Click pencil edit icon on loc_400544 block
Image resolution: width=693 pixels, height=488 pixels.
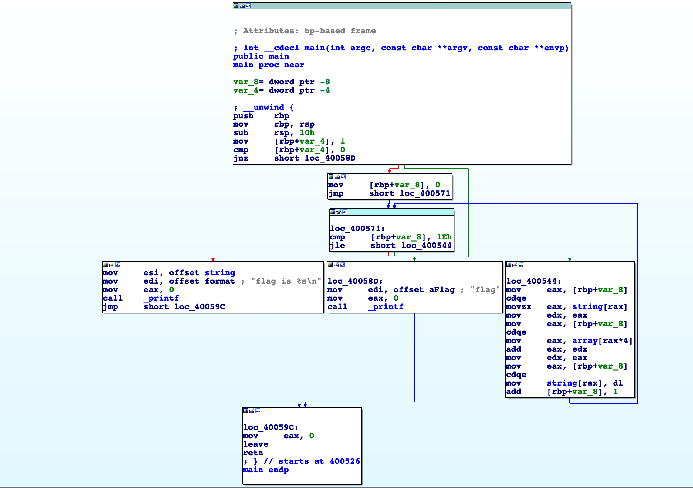pyautogui.click(x=515, y=265)
